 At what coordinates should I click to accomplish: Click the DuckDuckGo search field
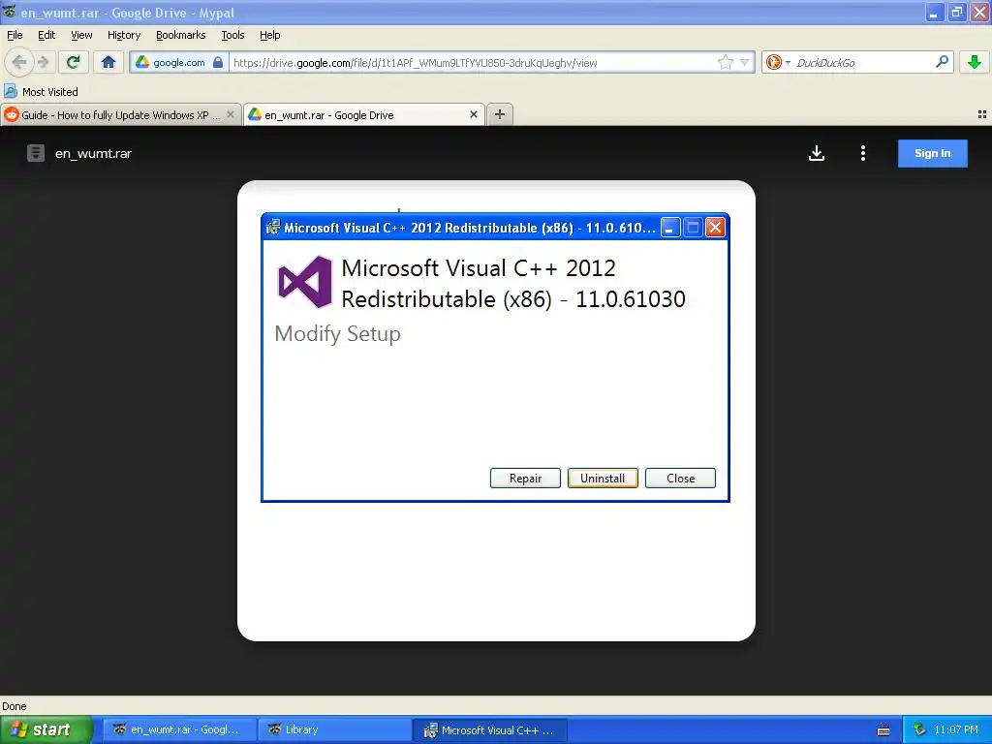point(863,62)
